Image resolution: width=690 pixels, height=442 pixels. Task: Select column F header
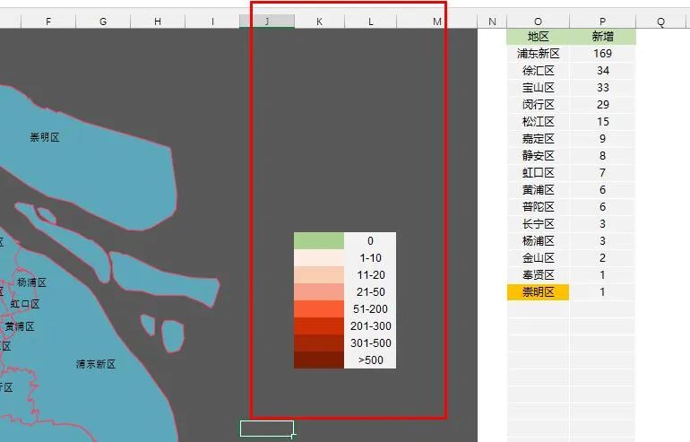click(x=48, y=22)
